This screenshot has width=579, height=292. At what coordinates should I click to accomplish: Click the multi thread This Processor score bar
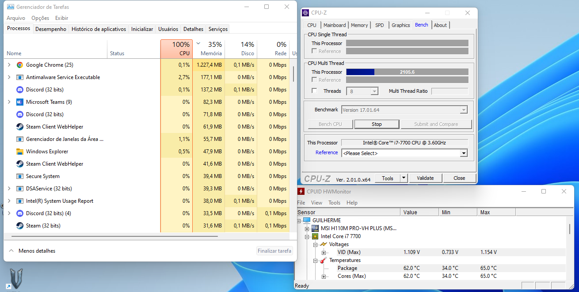pyautogui.click(x=407, y=72)
